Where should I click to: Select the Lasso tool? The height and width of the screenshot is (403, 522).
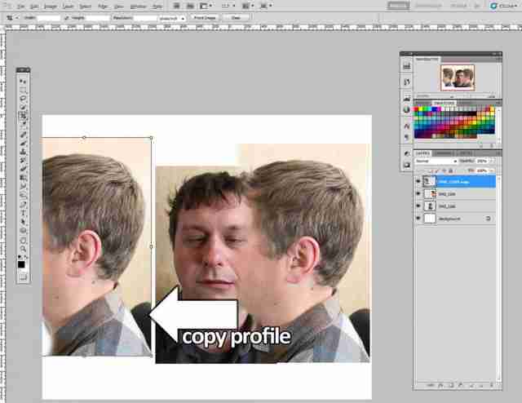23,98
